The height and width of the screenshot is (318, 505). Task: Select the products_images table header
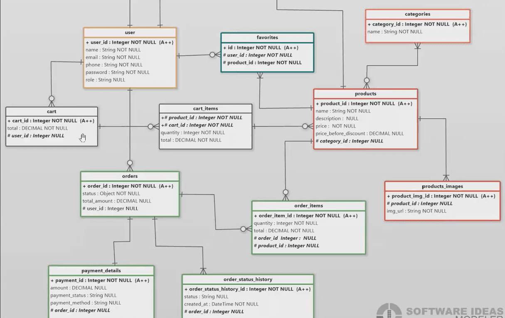tap(442, 187)
